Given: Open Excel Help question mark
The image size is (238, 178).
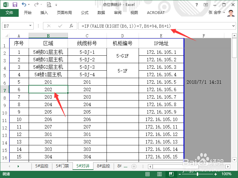Looking at the screenshot, I should [x=197, y=5].
